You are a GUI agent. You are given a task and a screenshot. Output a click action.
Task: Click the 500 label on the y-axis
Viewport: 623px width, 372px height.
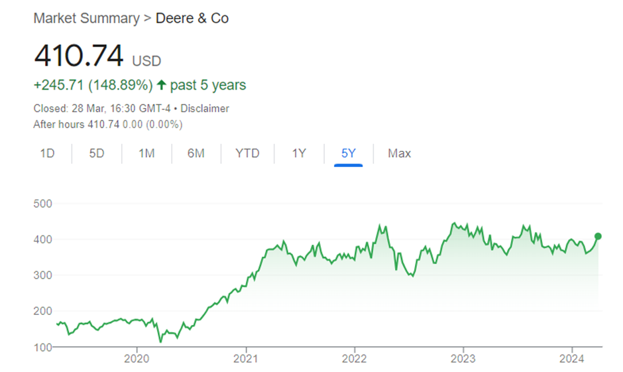[x=43, y=204]
